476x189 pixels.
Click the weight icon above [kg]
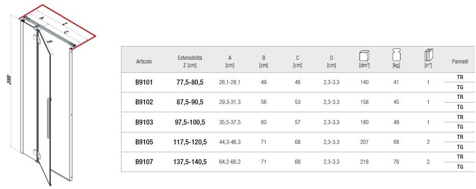click(x=396, y=55)
